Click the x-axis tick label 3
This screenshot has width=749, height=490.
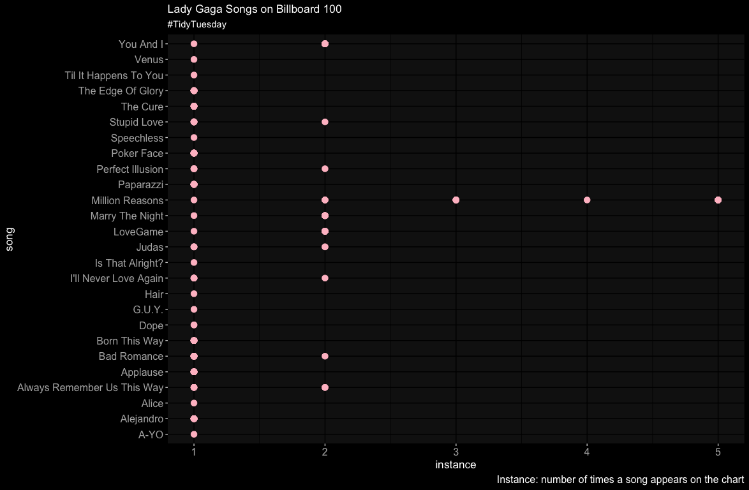point(456,452)
